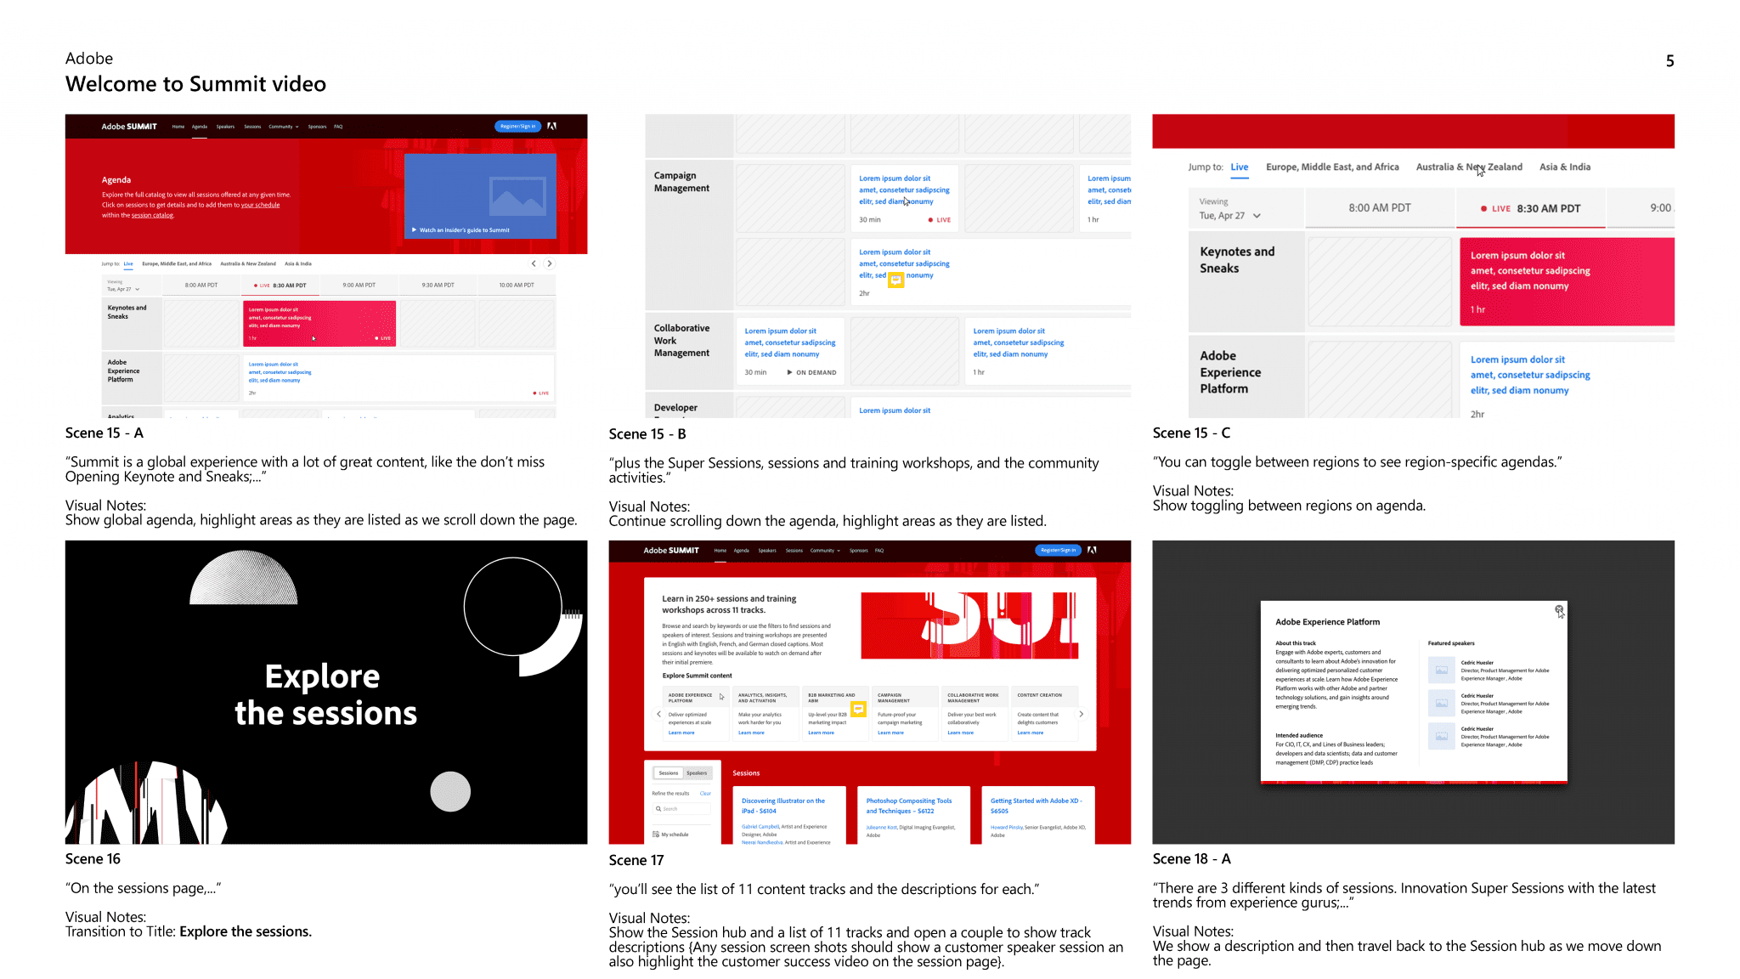Toggle to Australia and New Zealand region
The width and height of the screenshot is (1740, 979).
(x=1469, y=167)
